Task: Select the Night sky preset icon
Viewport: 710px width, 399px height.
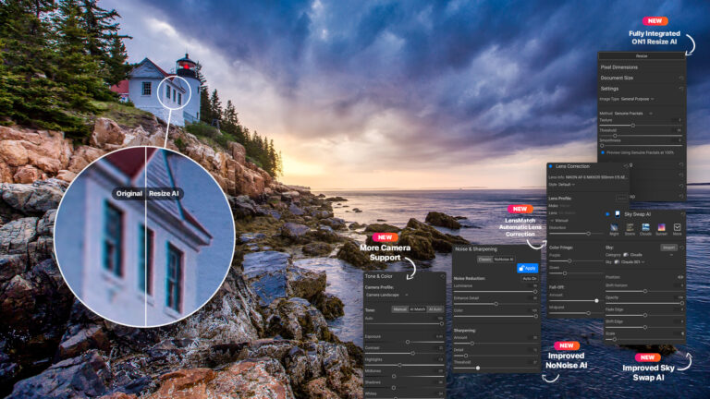Action: click(x=614, y=227)
